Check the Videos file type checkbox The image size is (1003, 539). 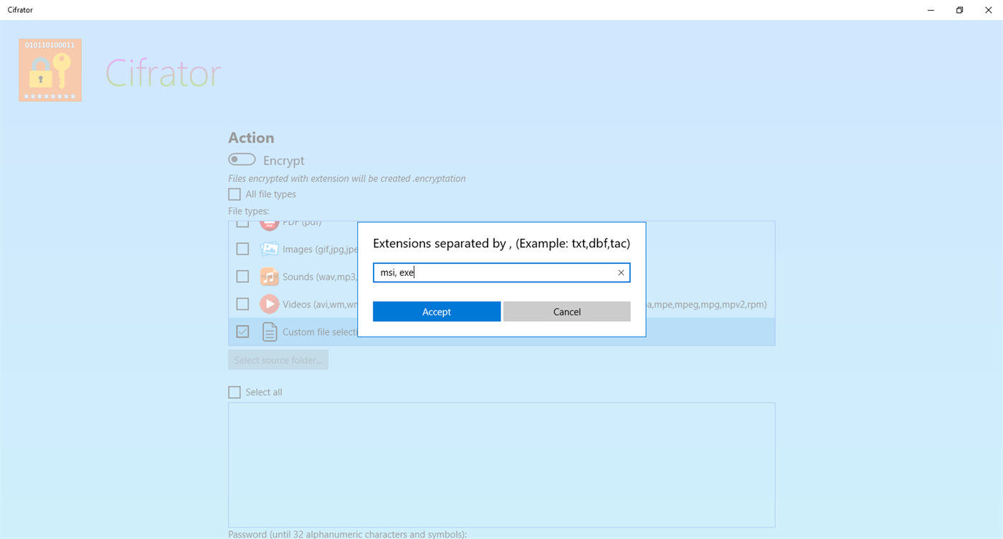click(242, 303)
